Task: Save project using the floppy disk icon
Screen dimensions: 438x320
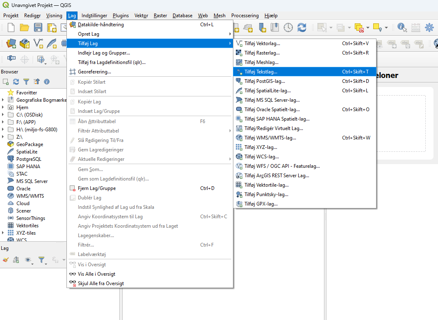Action: [x=38, y=27]
